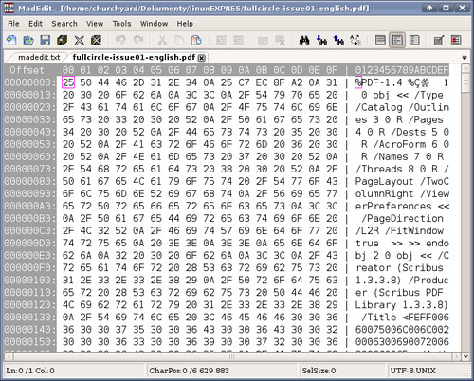This screenshot has height=381, width=474.
Task: Open the Search menu
Action: click(64, 24)
